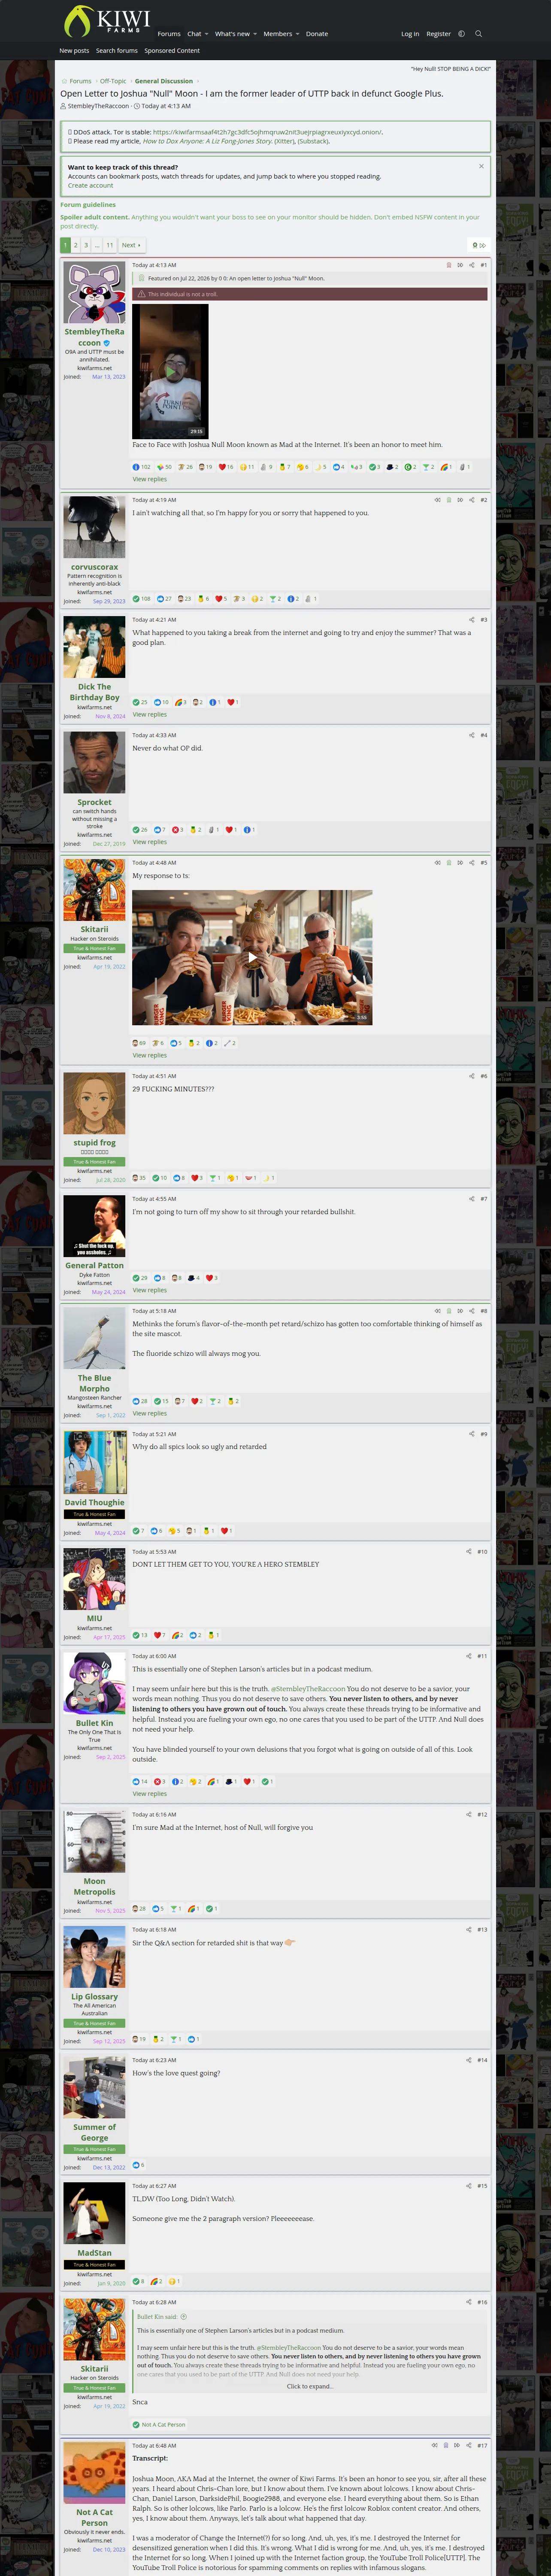
Task: Click the reaction icon on Summer of George's post
Action: point(136,2165)
